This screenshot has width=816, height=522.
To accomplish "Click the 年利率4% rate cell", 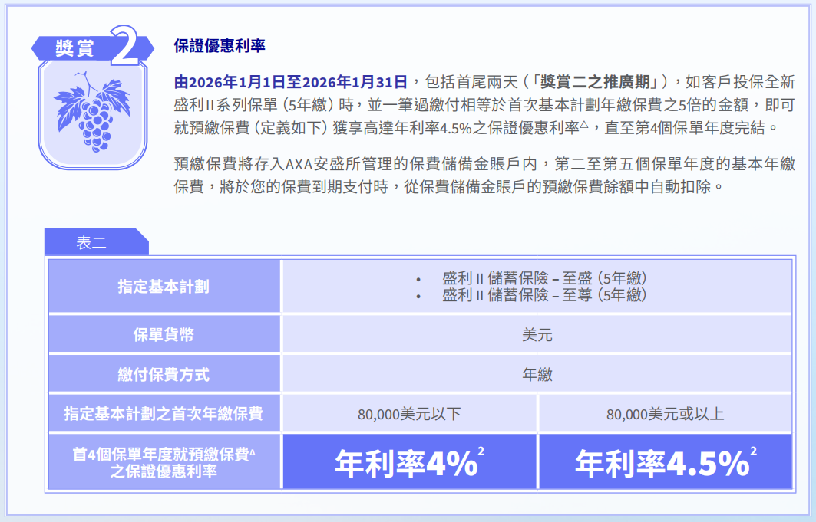I will (x=405, y=463).
